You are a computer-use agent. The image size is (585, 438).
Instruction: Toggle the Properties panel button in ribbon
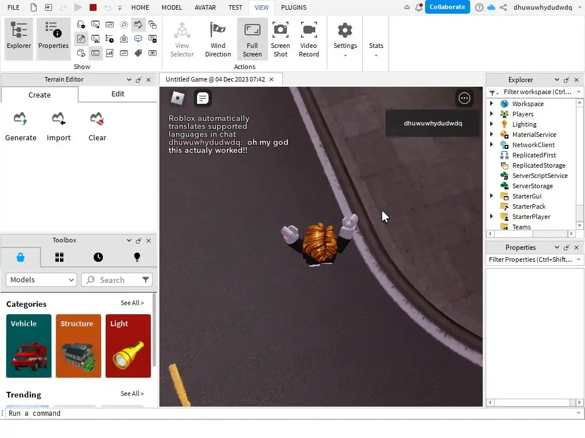[53, 39]
